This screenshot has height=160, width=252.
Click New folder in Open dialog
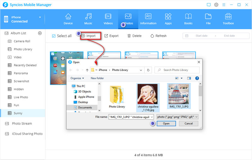pos(97,78)
